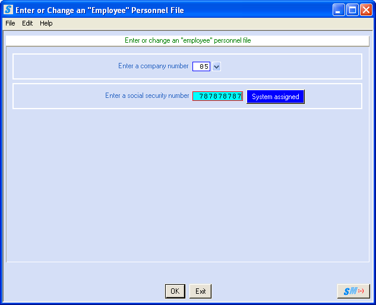Maximize the Personnel File window

pos(352,10)
